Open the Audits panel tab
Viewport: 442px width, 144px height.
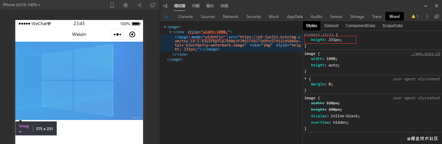click(317, 17)
